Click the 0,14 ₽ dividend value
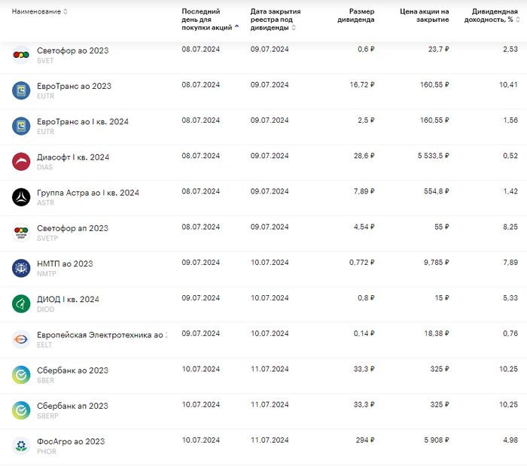The image size is (527, 466). [x=364, y=334]
